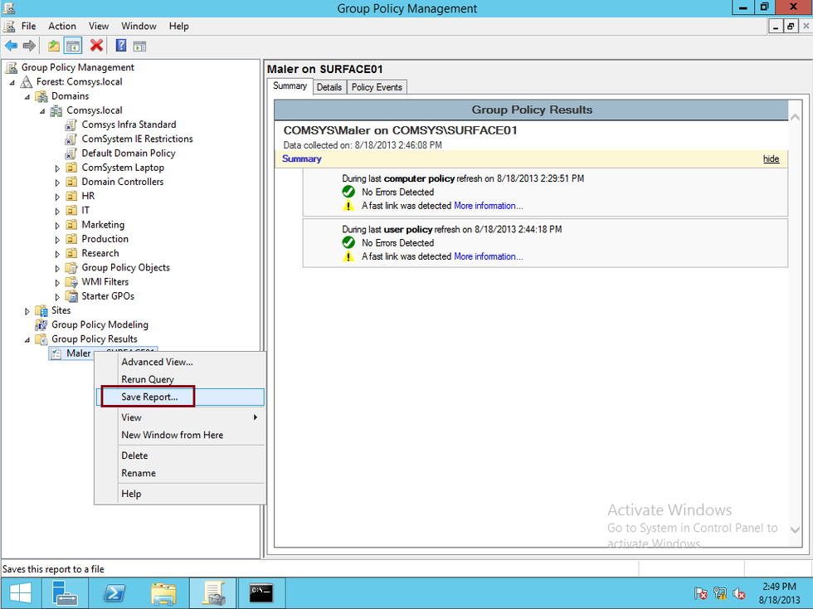The width and height of the screenshot is (813, 609).
Task: Open File Explorer from the taskbar
Action: pyautogui.click(x=163, y=592)
